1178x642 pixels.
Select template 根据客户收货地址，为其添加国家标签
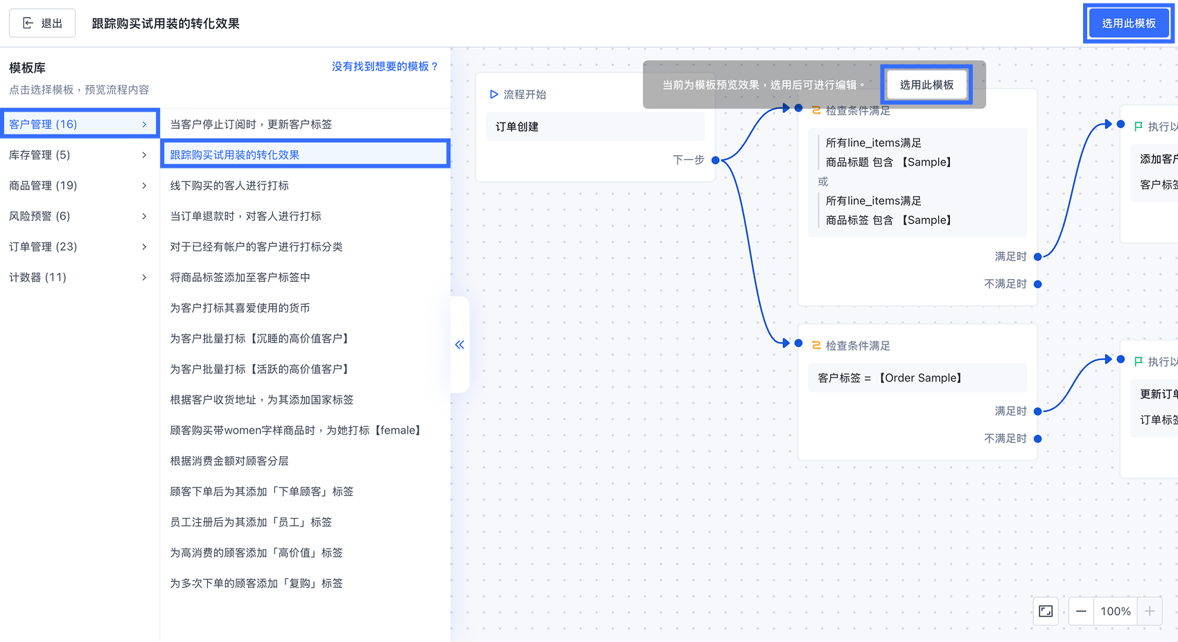click(x=306, y=400)
